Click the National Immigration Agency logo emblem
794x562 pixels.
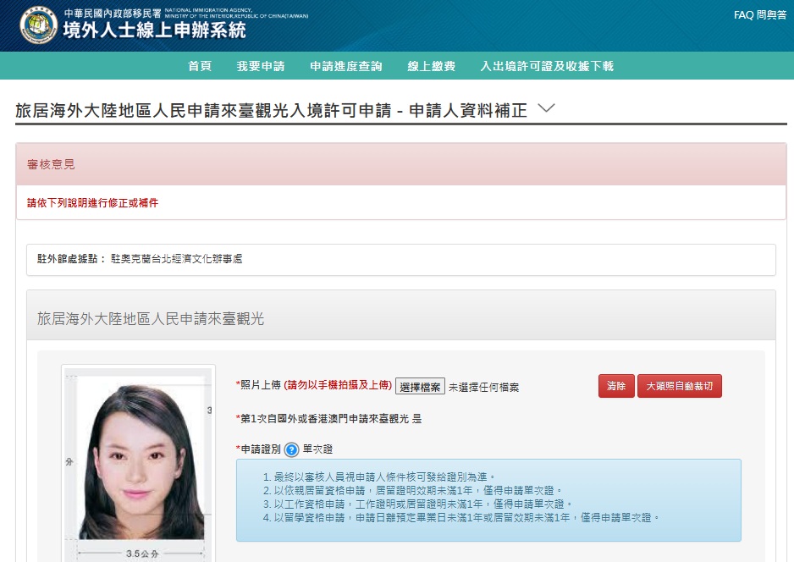[39, 25]
